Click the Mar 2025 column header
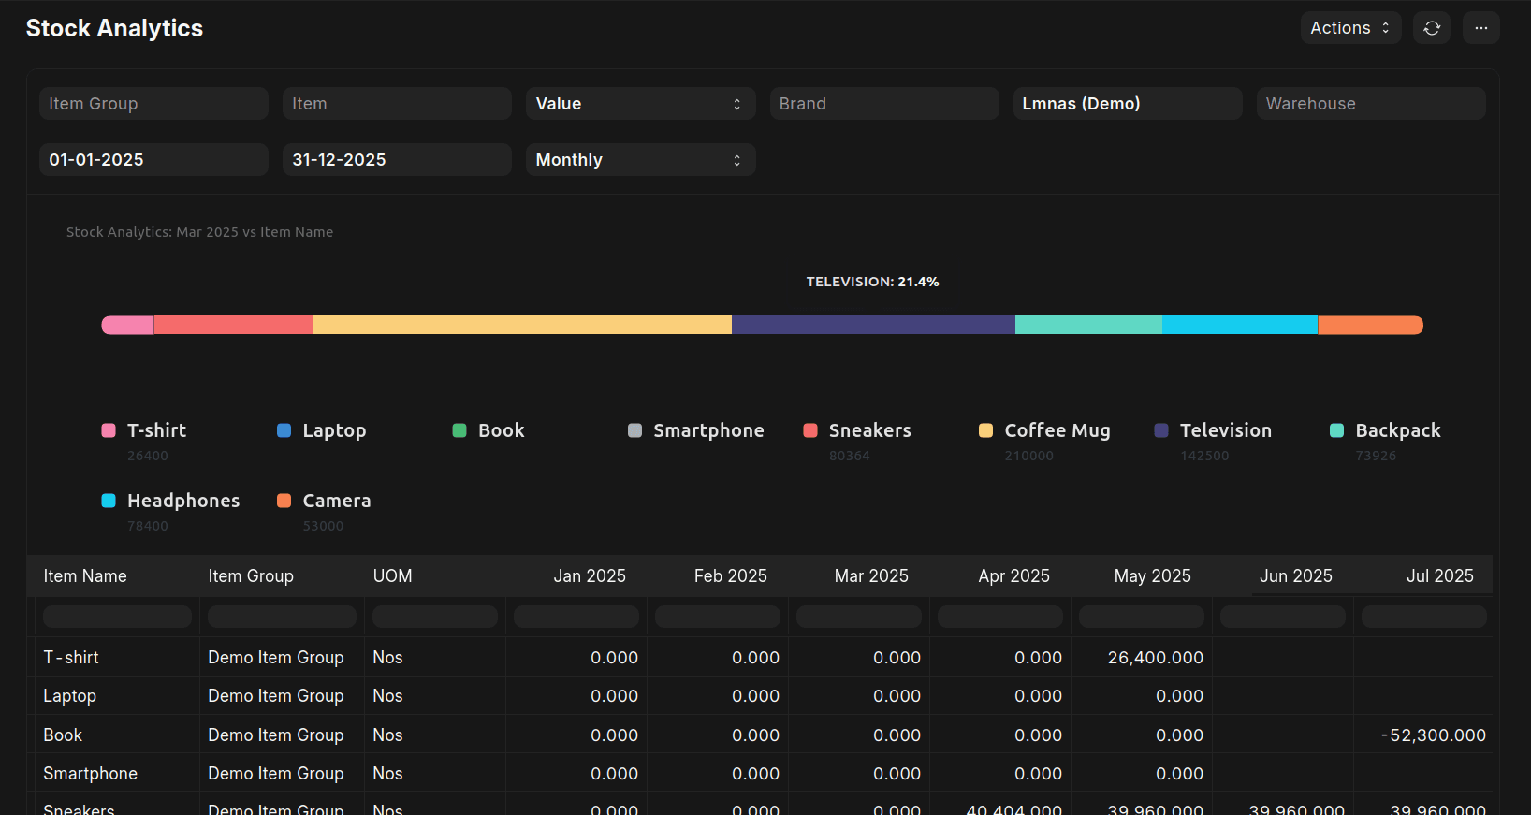1531x815 pixels. tap(870, 576)
